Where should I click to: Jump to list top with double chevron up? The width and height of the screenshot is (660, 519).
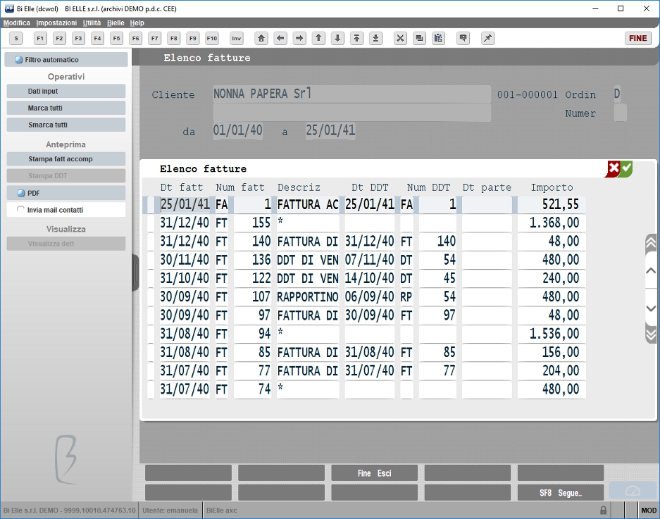[x=651, y=244]
